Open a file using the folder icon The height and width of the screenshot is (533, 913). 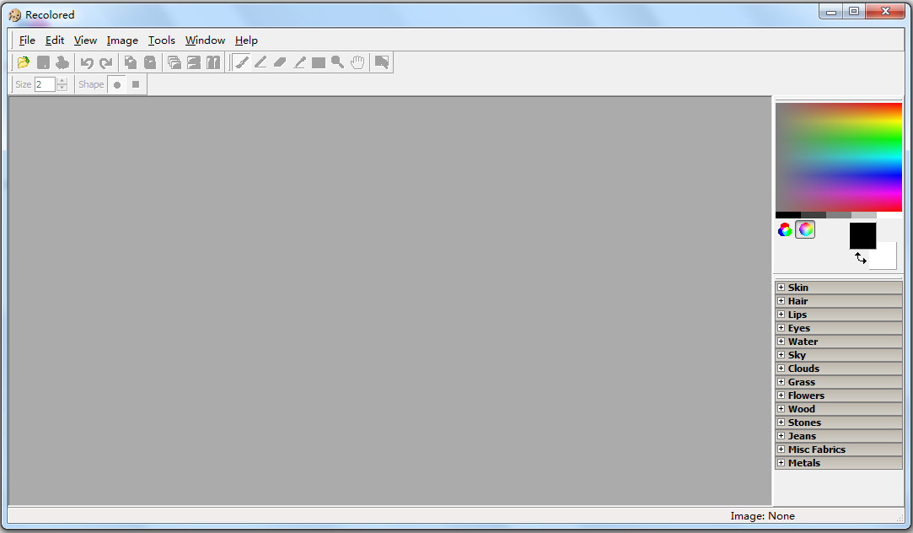[x=23, y=62]
